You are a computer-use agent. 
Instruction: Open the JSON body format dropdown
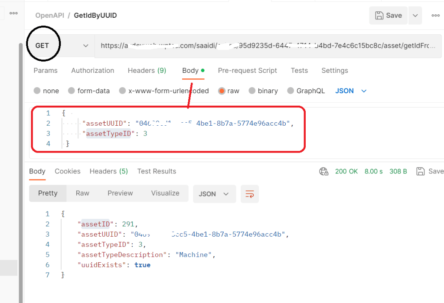pyautogui.click(x=349, y=91)
